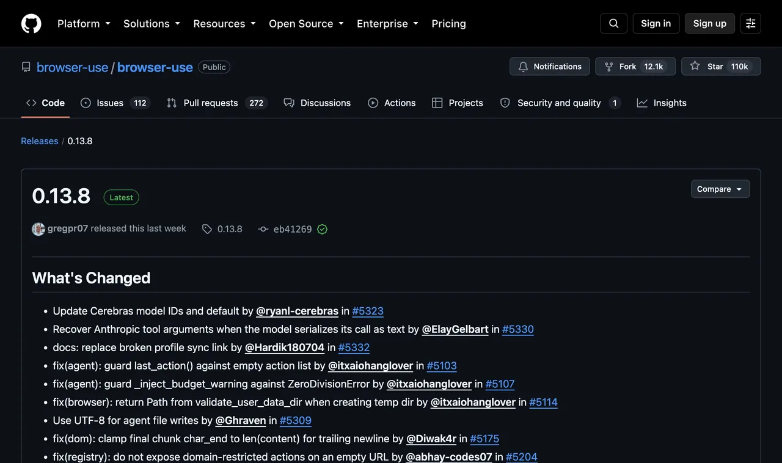
Task: Open the Actions tab
Action: click(392, 103)
